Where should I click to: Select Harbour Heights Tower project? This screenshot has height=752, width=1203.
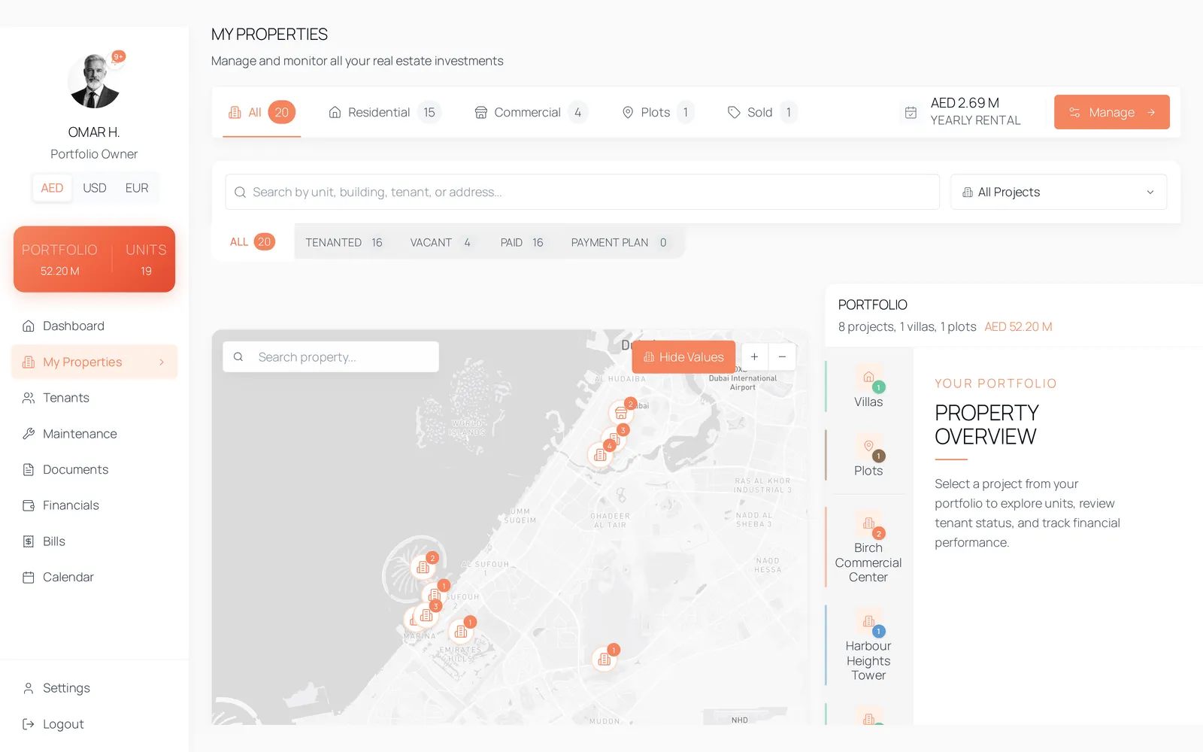tap(868, 645)
